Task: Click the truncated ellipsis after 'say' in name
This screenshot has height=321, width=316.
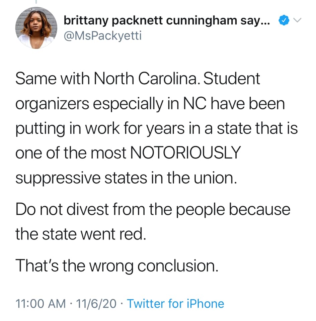Action: 266,22
